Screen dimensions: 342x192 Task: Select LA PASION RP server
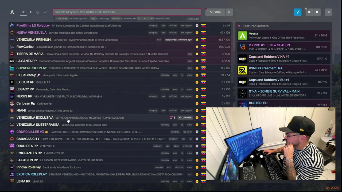pyautogui.click(x=107, y=160)
